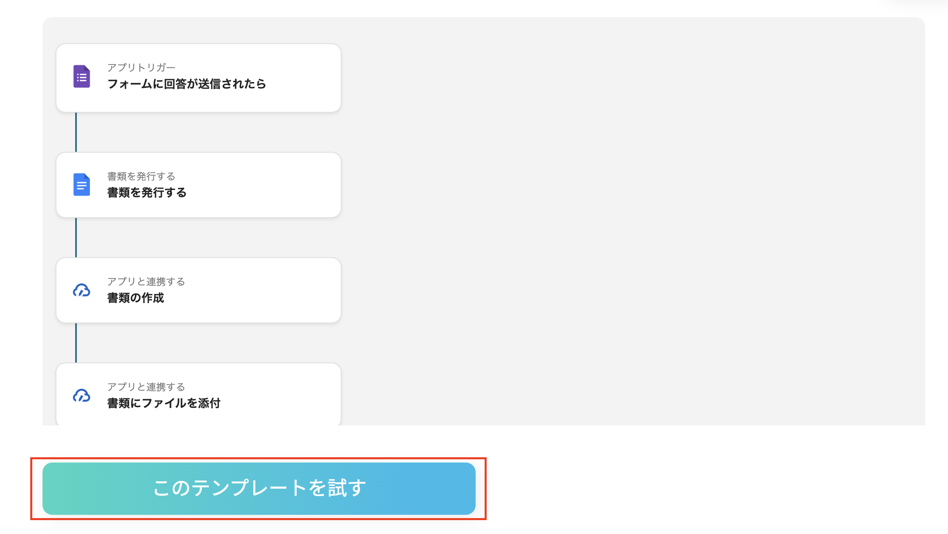Screen dimensions: 948x534
Task: Open the 書類の作成 integration step card
Action: click(x=198, y=290)
